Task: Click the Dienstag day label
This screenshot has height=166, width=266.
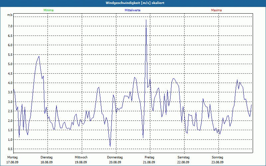Action: point(47,157)
